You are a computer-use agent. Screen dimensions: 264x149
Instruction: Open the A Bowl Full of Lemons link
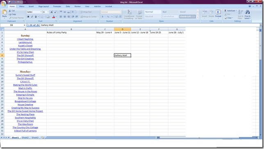coord(25,131)
